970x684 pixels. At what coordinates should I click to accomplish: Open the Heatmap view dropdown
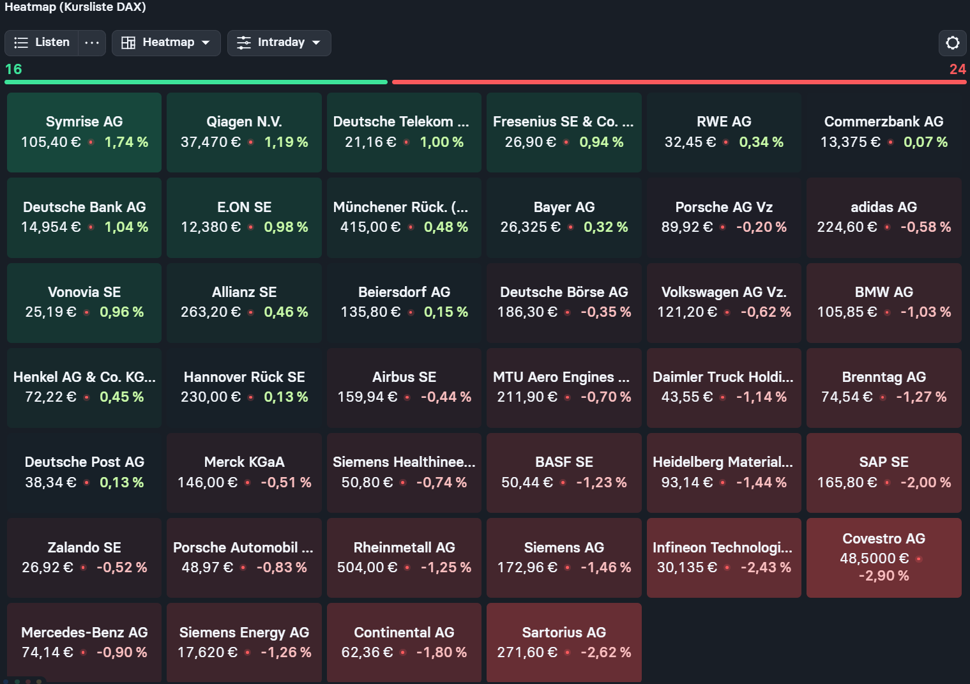click(166, 43)
